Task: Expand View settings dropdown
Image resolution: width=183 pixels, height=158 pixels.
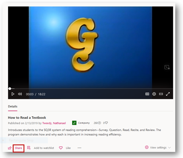Action: point(158,147)
